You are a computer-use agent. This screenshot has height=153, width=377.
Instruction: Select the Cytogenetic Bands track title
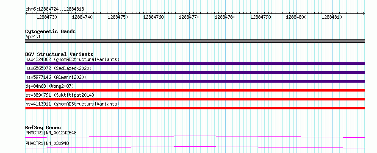coord(50,31)
